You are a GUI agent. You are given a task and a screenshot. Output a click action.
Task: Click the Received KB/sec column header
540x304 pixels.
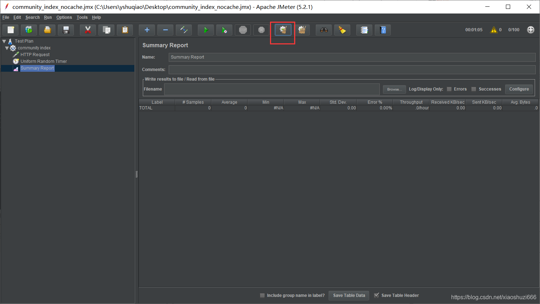pyautogui.click(x=448, y=102)
